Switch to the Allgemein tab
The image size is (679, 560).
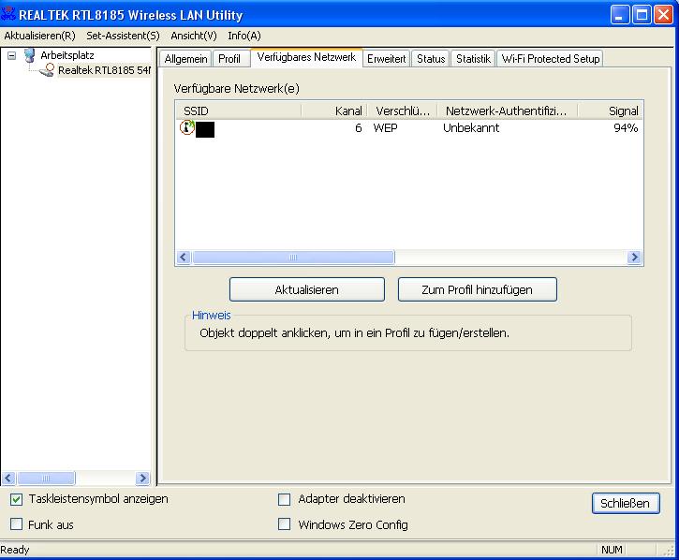pyautogui.click(x=185, y=59)
